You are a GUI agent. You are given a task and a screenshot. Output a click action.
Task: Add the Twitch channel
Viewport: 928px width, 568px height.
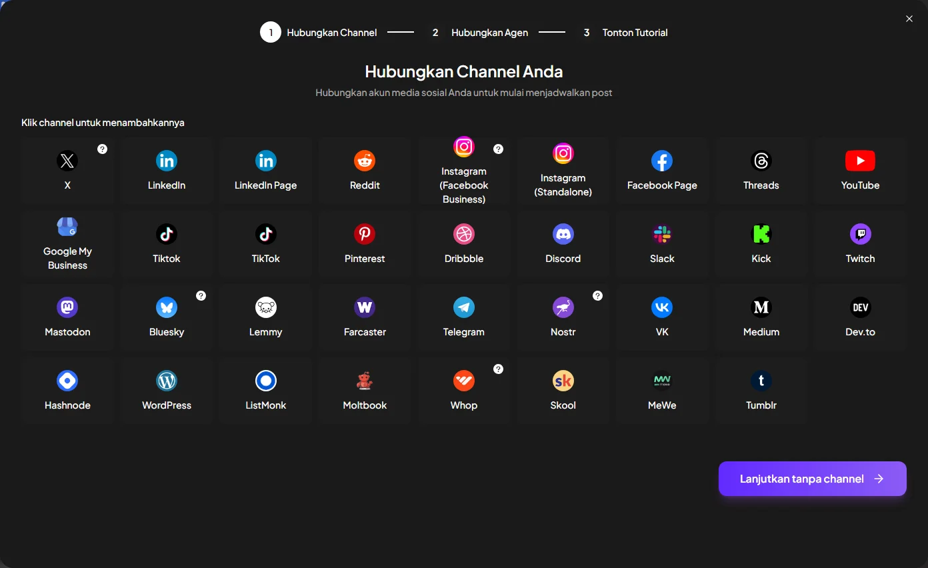point(860,244)
